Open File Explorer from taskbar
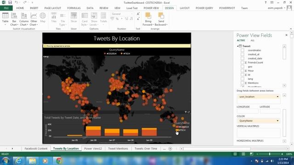This screenshot has width=294, height=165. (32, 161)
